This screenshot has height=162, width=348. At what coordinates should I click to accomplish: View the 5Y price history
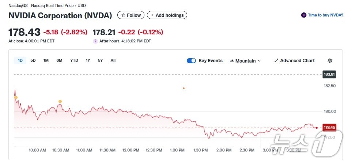pyautogui.click(x=100, y=60)
